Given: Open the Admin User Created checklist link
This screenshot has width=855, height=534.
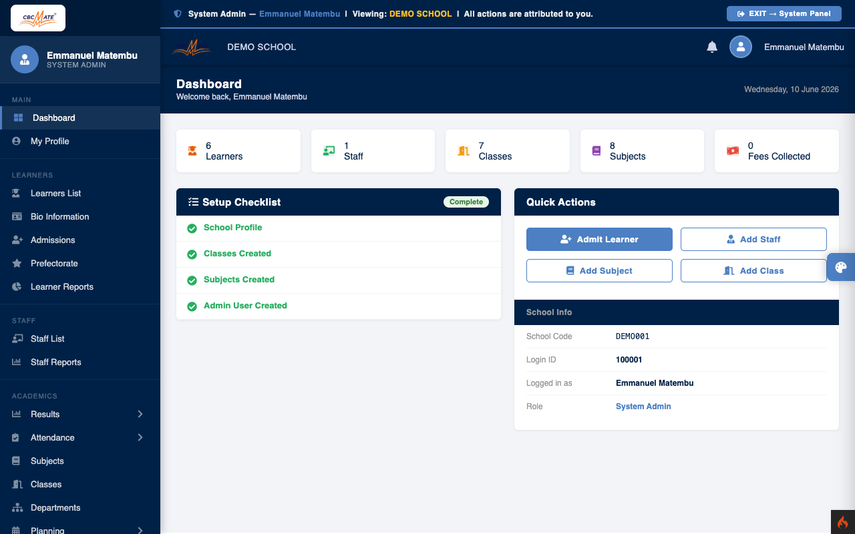Looking at the screenshot, I should click(245, 306).
